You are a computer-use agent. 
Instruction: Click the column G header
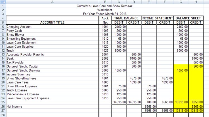(181, 2)
